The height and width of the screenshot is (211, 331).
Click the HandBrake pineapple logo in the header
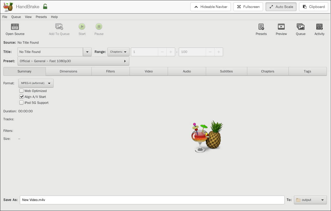click(8, 7)
